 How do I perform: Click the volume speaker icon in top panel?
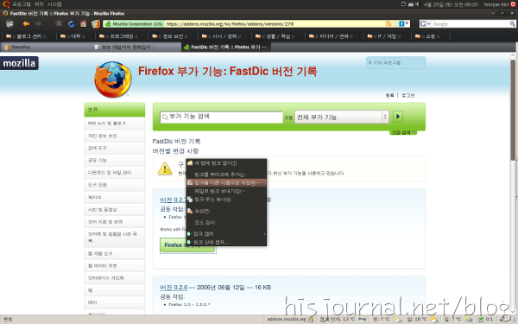click(417, 4)
